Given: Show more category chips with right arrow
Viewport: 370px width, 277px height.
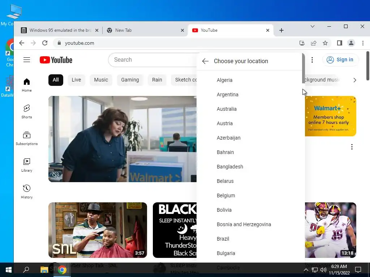Looking at the screenshot, I should click(x=355, y=80).
